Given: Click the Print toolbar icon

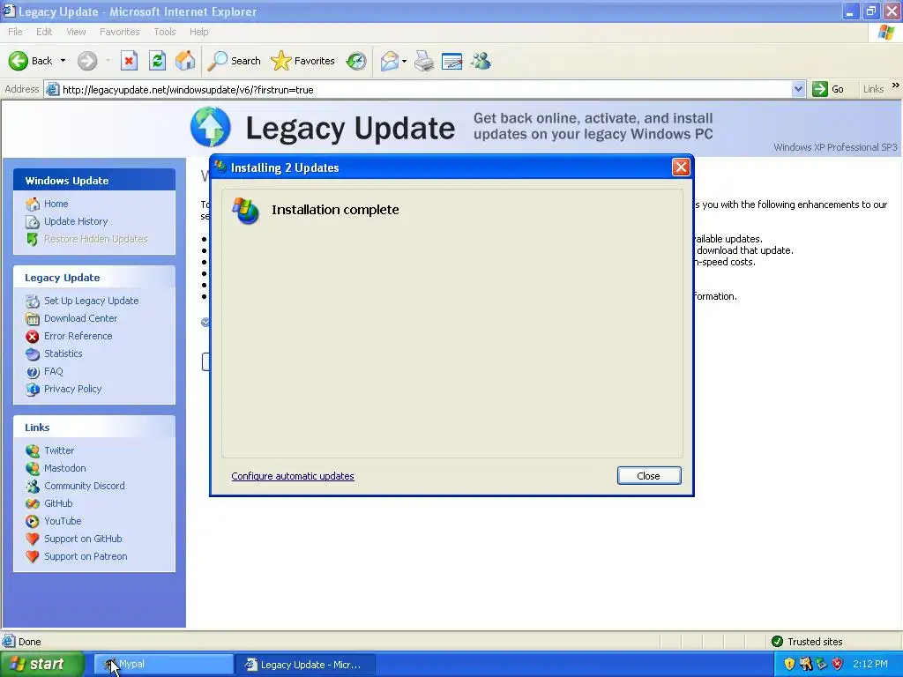Looking at the screenshot, I should [424, 61].
